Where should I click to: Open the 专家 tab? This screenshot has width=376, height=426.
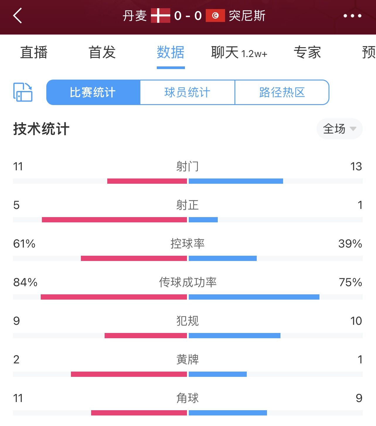click(x=307, y=53)
